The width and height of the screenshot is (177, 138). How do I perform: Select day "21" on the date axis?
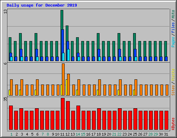coord(114,134)
